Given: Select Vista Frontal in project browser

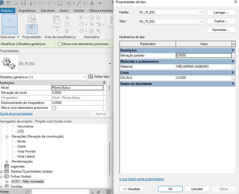Looking at the screenshot, I should click(x=26, y=151).
